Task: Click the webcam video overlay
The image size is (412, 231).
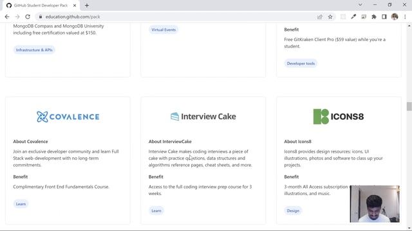Action: (x=375, y=204)
